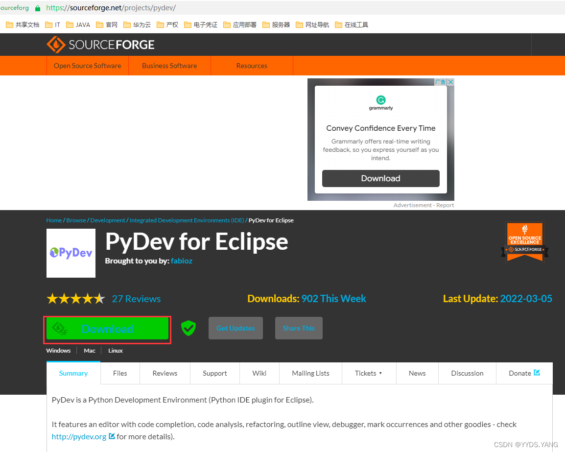Click the PyDev for Eclipse title
Image resolution: width=565 pixels, height=452 pixels.
pyautogui.click(x=197, y=241)
